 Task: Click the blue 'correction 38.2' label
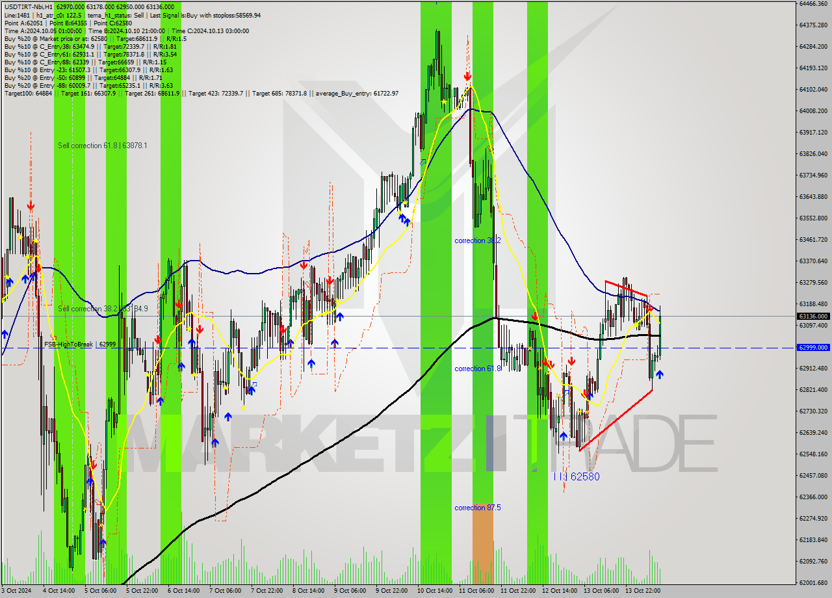477,240
